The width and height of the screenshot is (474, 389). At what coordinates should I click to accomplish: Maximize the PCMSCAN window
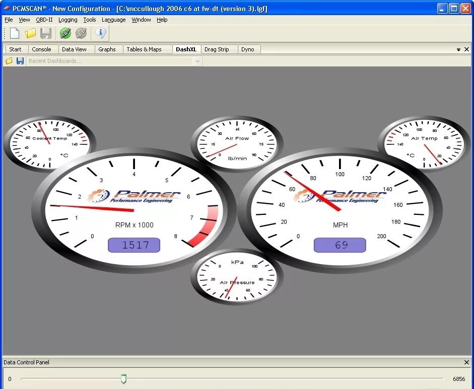(454, 9)
